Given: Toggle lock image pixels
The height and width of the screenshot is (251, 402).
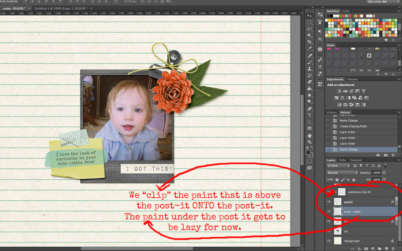Looking at the screenshot, I should tap(343, 180).
